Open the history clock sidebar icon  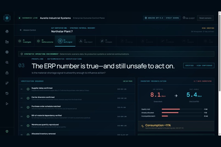(7, 93)
